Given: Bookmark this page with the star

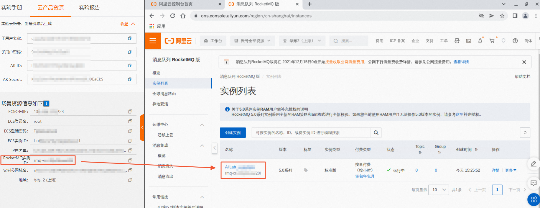Looking at the screenshot, I should tap(502, 16).
